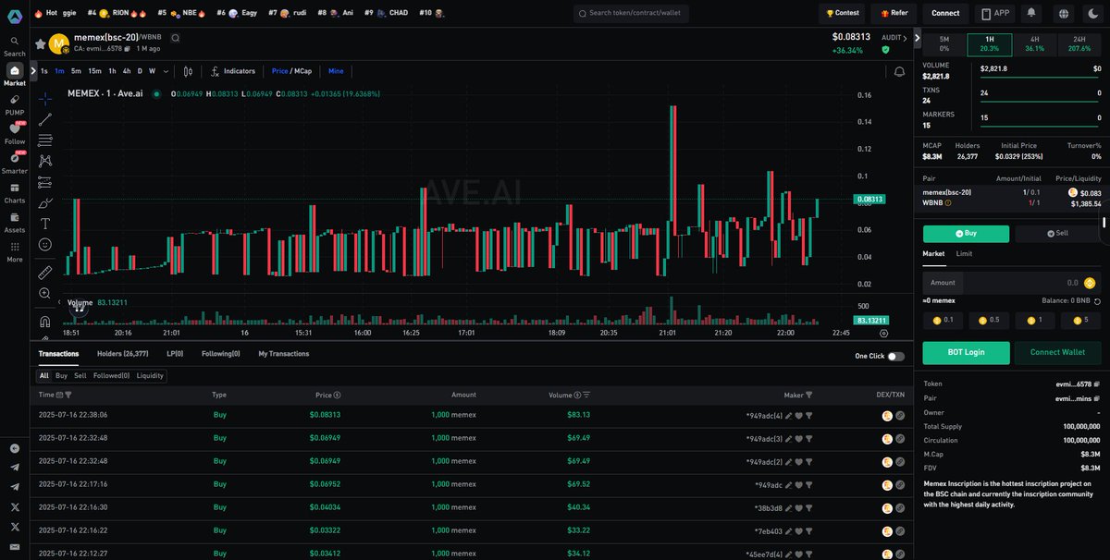Filter transactions to Liquidity

[x=150, y=376]
